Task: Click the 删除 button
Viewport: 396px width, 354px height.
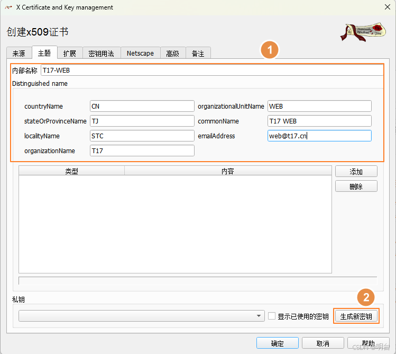Action: (356, 187)
